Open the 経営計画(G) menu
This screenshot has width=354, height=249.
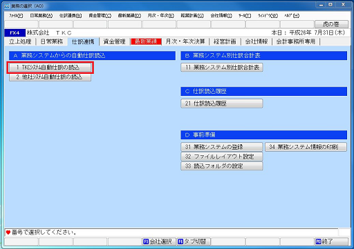tap(192, 16)
